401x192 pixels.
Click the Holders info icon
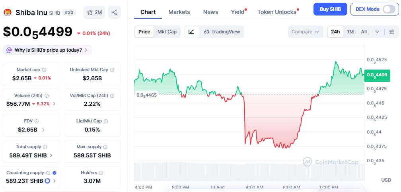(101, 173)
